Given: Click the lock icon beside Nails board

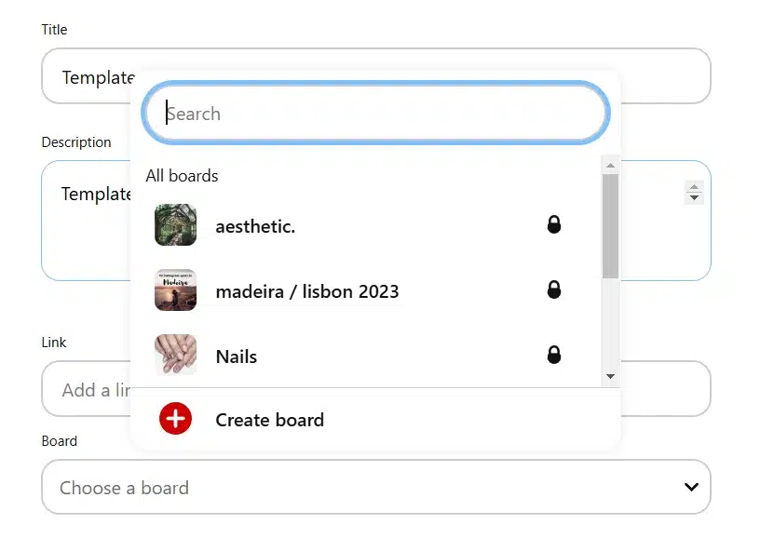Looking at the screenshot, I should 554,355.
